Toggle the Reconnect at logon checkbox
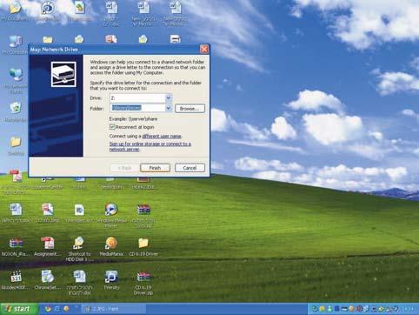The height and width of the screenshot is (315, 419). pos(112,127)
